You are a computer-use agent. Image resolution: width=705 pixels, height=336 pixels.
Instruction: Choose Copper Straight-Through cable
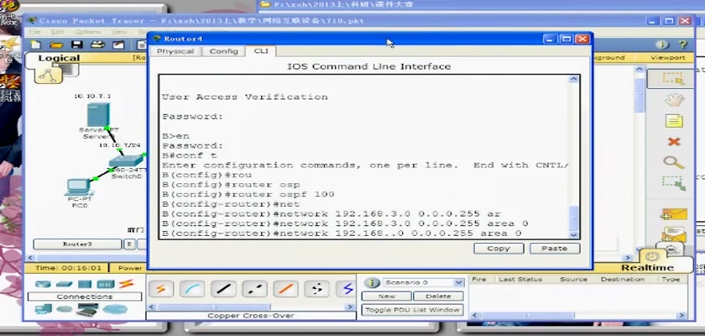(x=223, y=289)
